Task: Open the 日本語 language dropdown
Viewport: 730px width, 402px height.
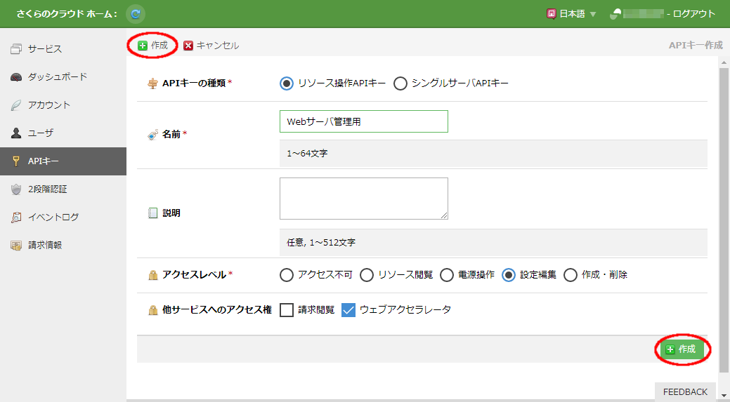Action: (x=571, y=14)
